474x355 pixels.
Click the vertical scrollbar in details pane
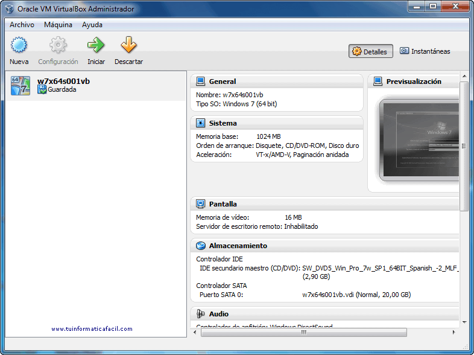pyautogui.click(x=464, y=145)
